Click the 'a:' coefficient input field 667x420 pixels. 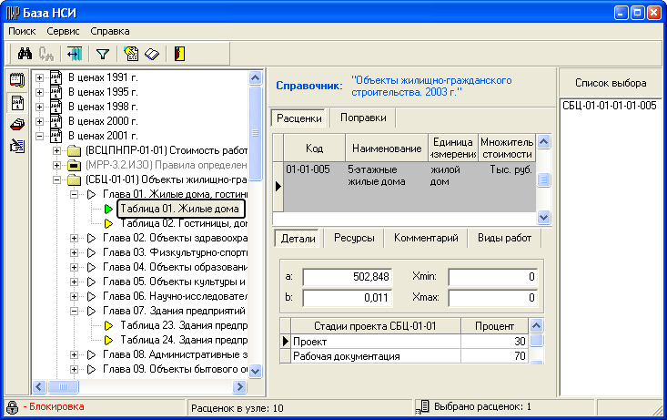(x=347, y=277)
